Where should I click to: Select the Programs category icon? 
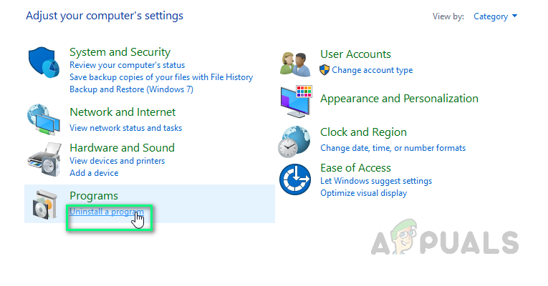44,204
